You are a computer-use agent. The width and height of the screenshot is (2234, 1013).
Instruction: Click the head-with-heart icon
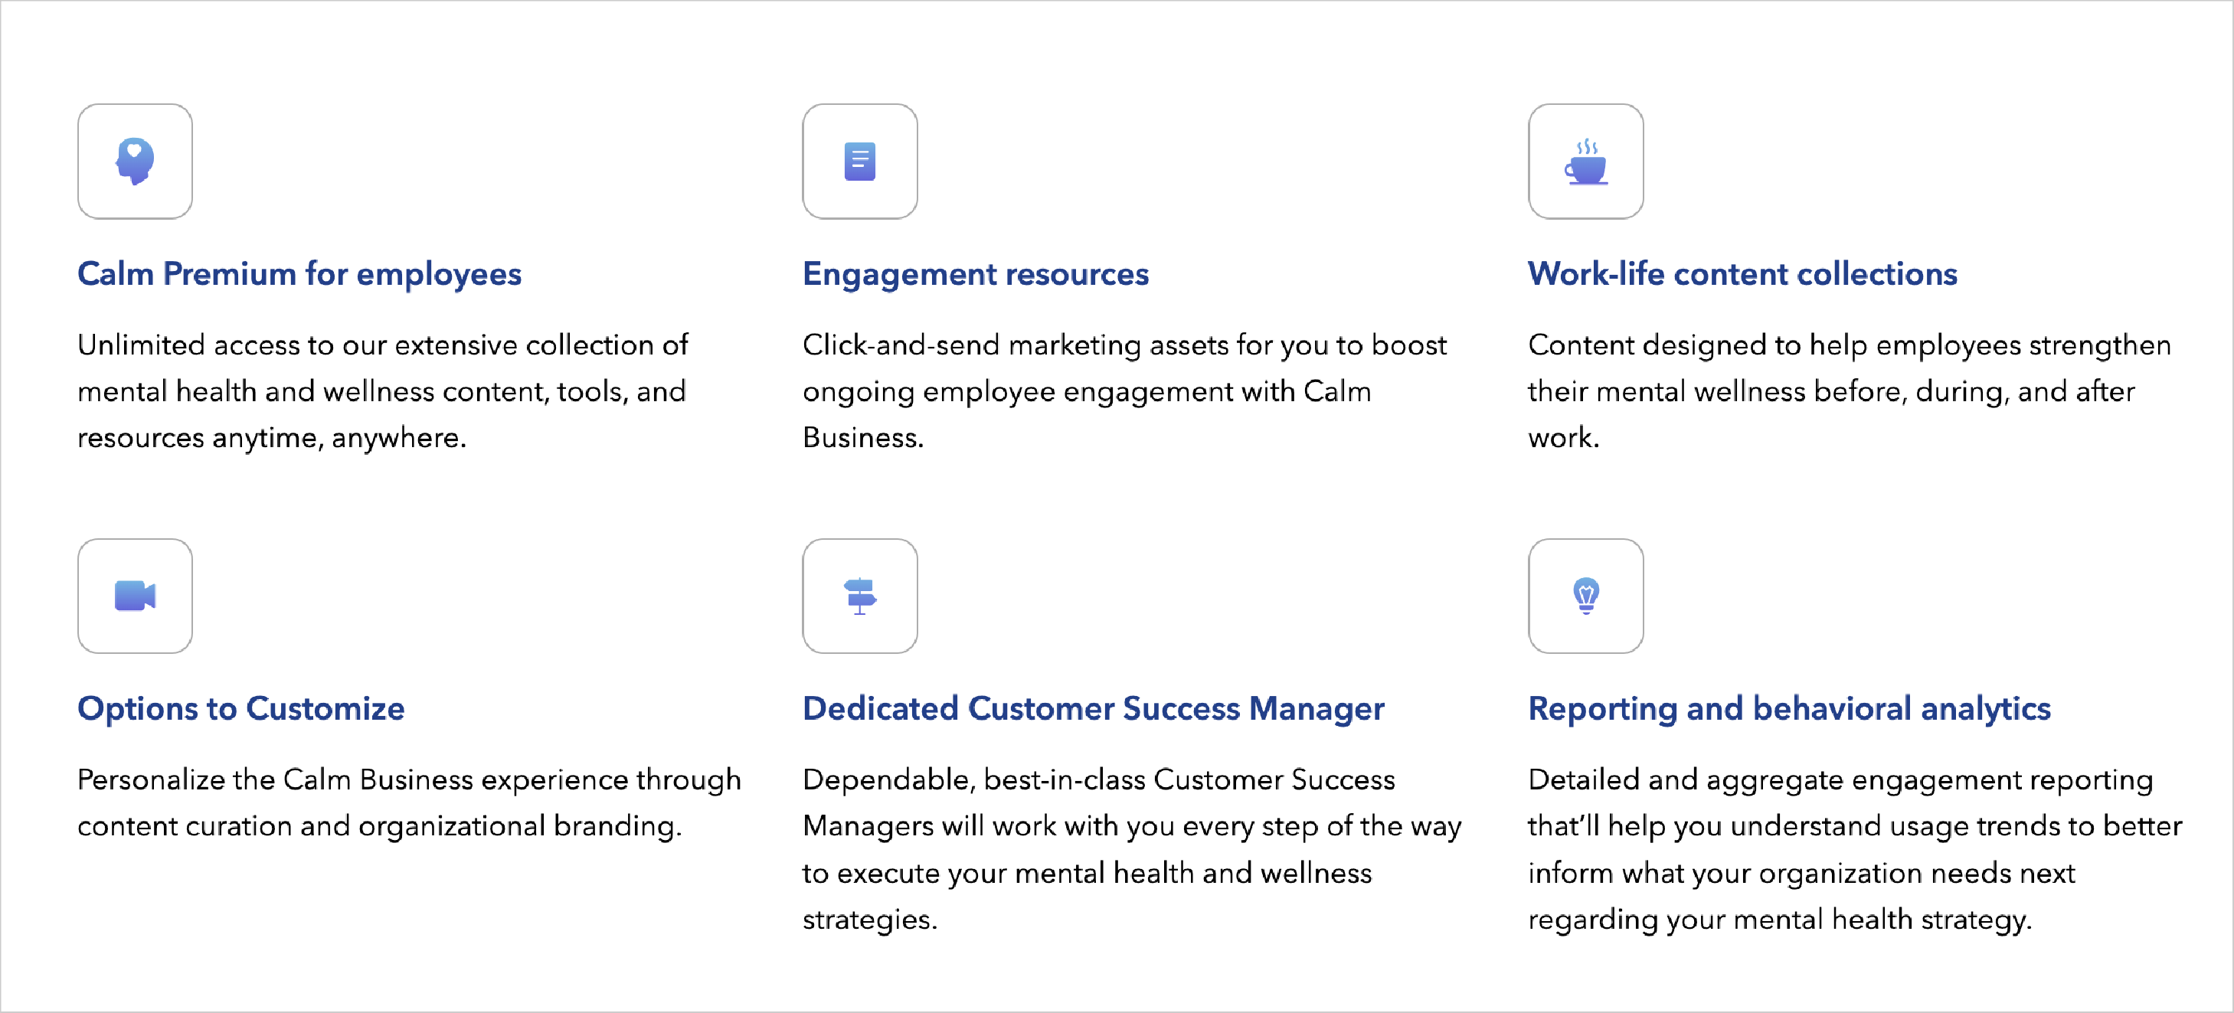click(x=136, y=162)
